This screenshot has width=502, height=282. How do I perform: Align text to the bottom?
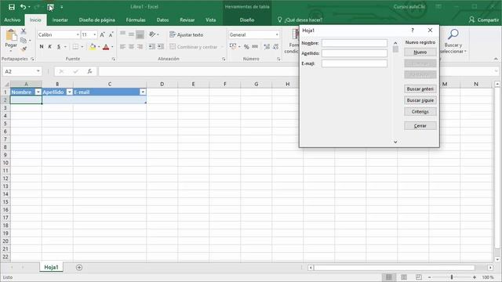click(140, 34)
